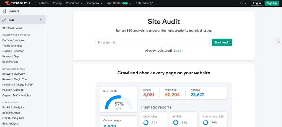Click the Crawled pages card
The image size is (282, 127).
119,121
